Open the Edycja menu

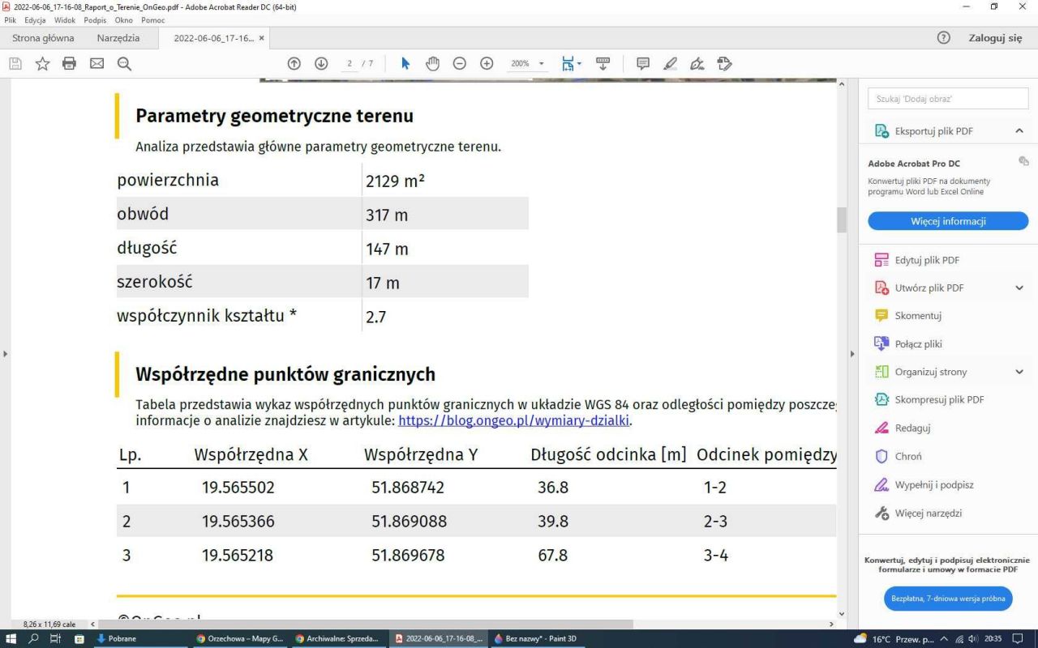[x=35, y=20]
